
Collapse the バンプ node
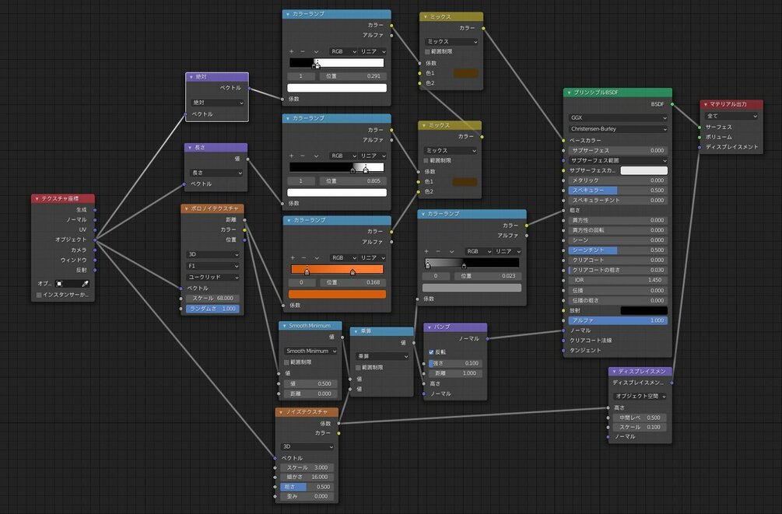[x=430, y=327]
